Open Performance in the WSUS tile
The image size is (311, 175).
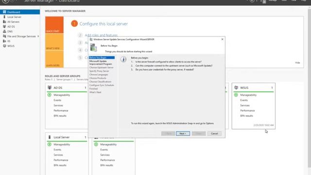point(247,110)
